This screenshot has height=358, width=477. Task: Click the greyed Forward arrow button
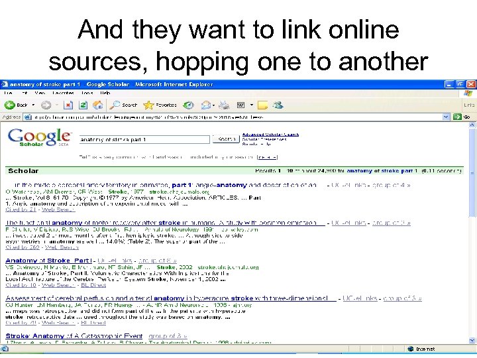click(46, 105)
